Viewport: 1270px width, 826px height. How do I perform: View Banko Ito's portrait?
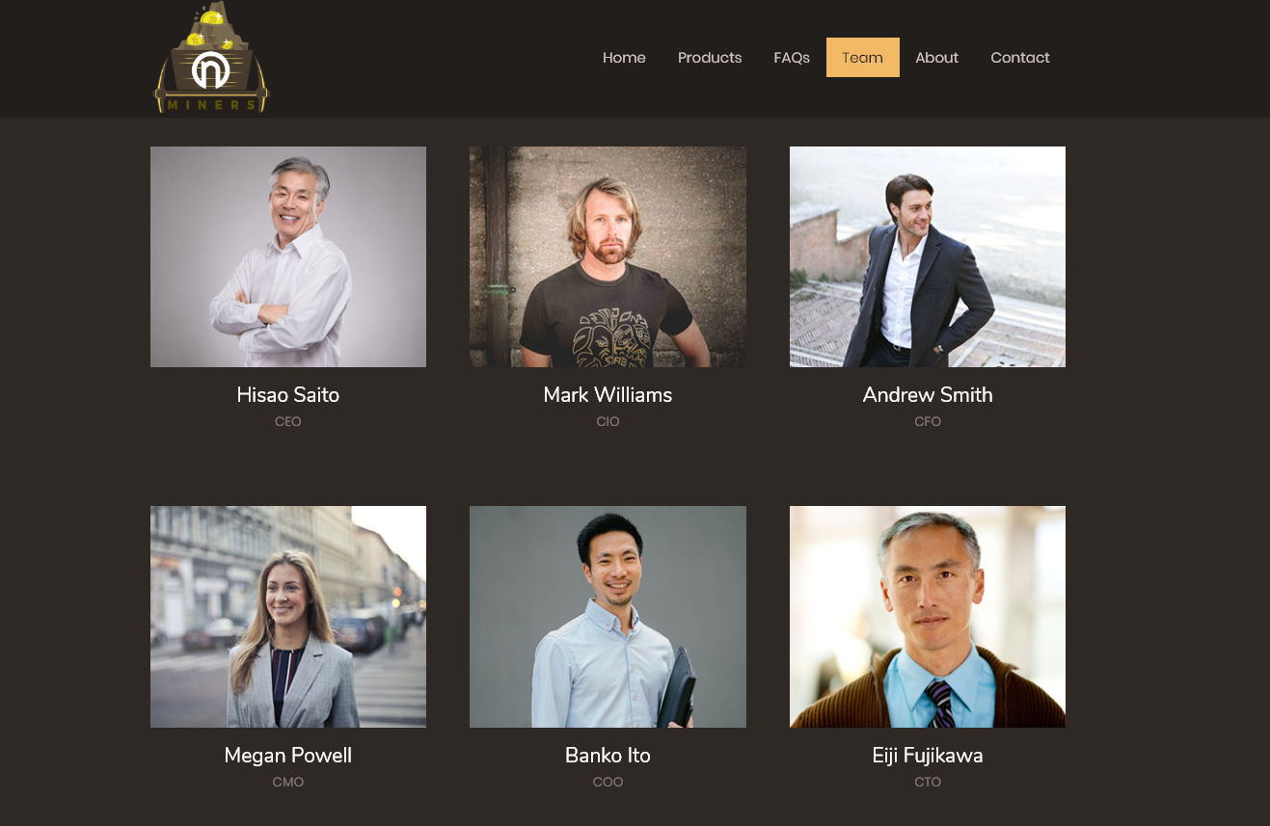pyautogui.click(x=608, y=617)
